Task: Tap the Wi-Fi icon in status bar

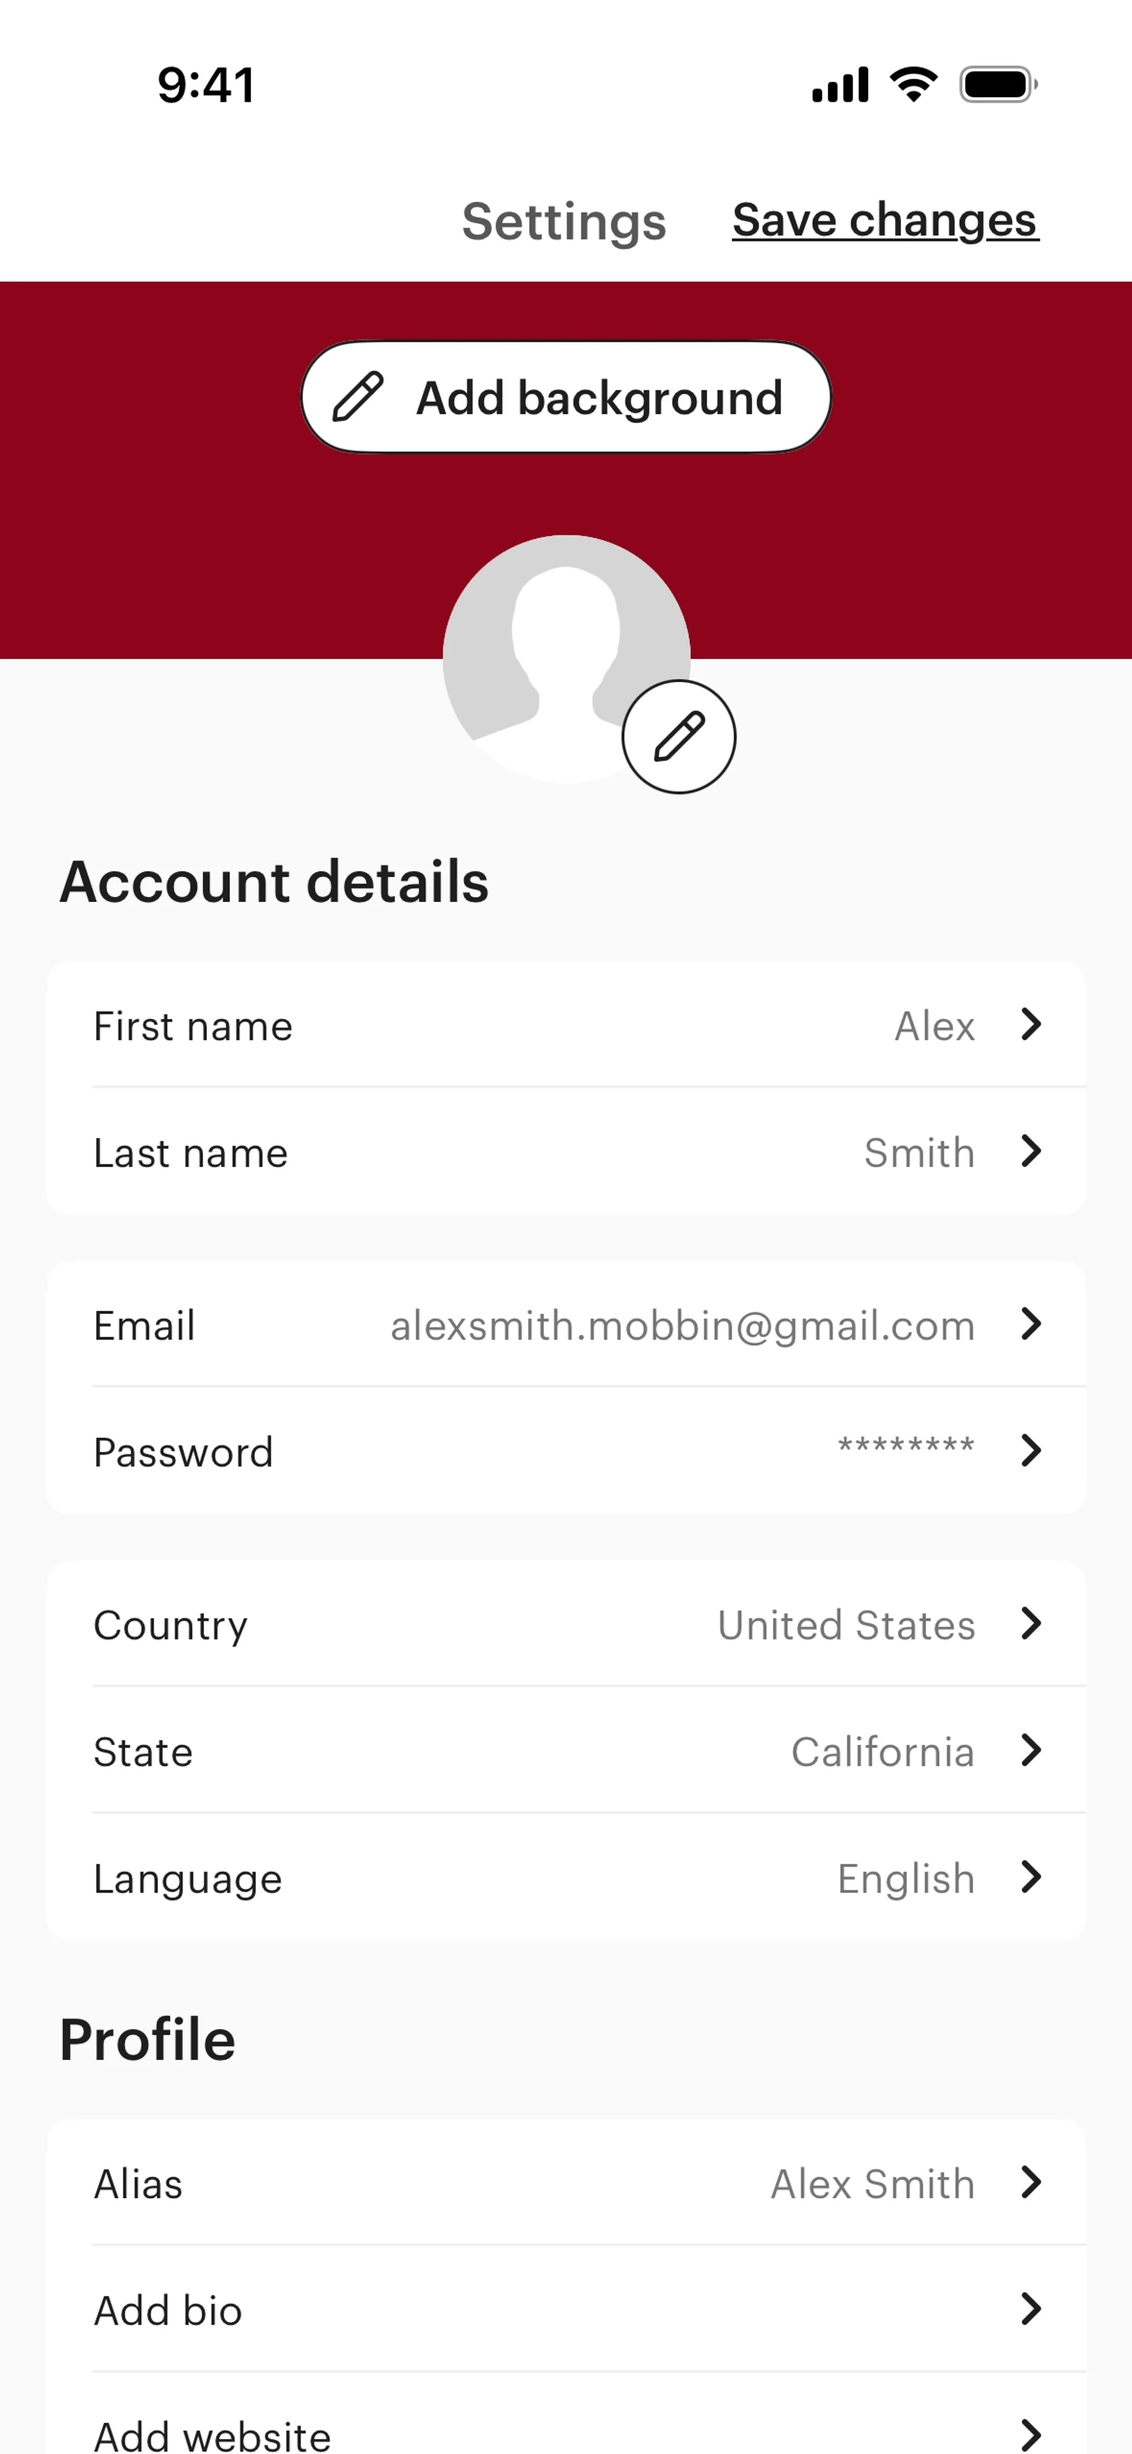Action: coord(913,85)
